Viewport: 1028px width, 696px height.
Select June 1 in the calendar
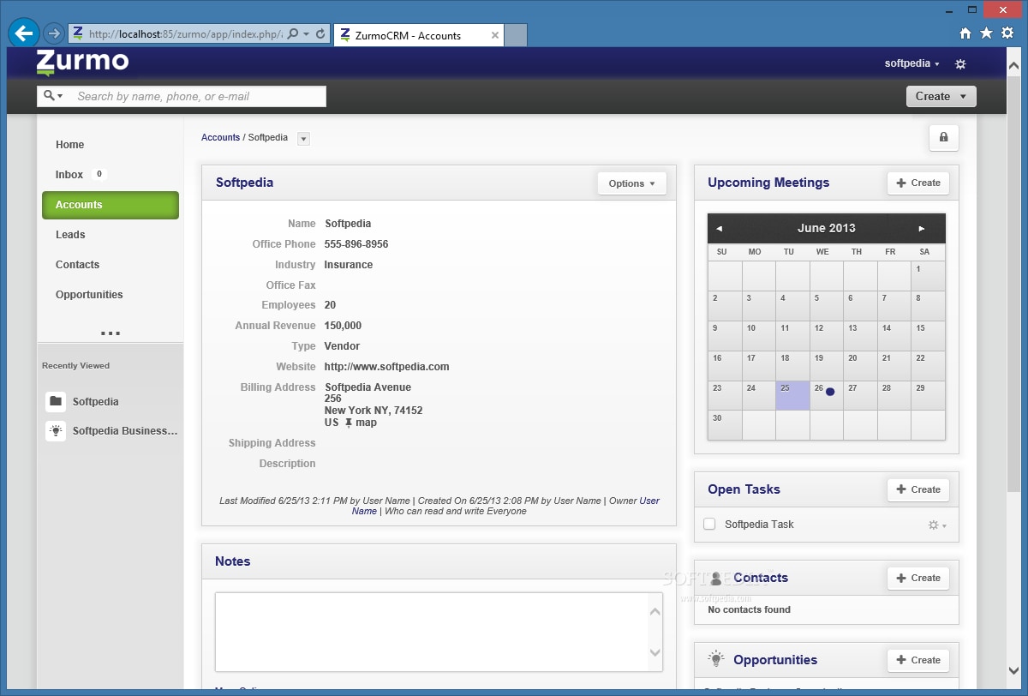928,276
